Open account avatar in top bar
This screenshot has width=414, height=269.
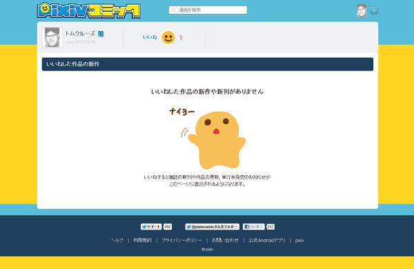click(362, 10)
